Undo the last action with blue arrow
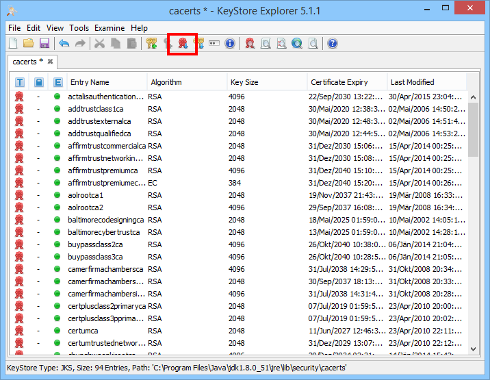This screenshot has width=490, height=380. (x=64, y=43)
